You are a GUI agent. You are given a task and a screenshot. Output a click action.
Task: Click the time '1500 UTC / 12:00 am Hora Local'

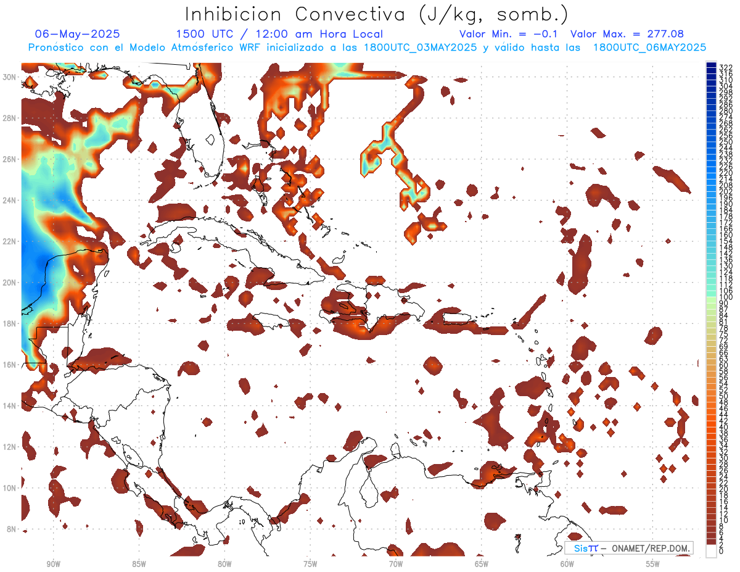click(x=279, y=35)
